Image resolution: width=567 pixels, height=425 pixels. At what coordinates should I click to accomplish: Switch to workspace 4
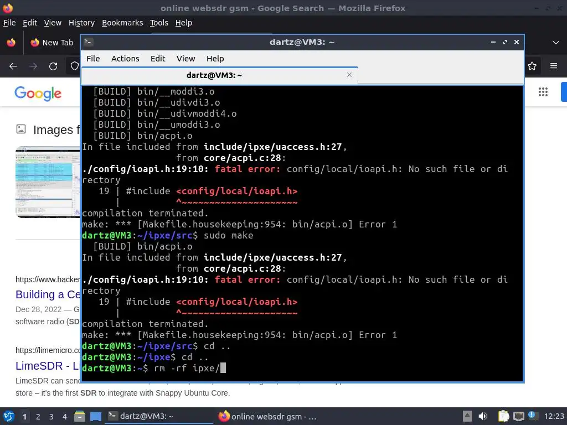(65, 417)
